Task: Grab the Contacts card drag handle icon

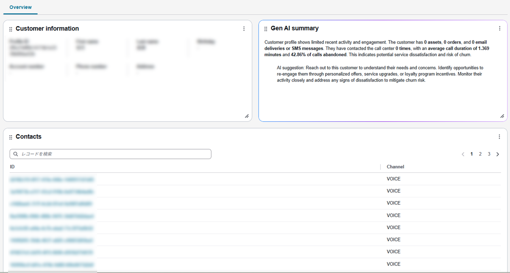Action: (x=11, y=137)
